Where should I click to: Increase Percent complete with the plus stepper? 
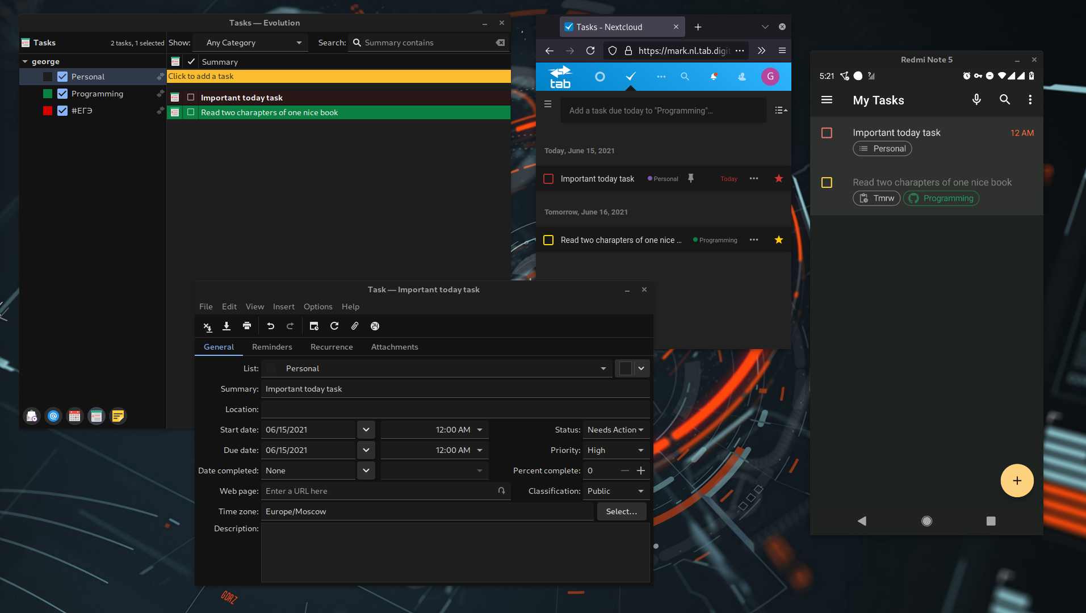[641, 470]
